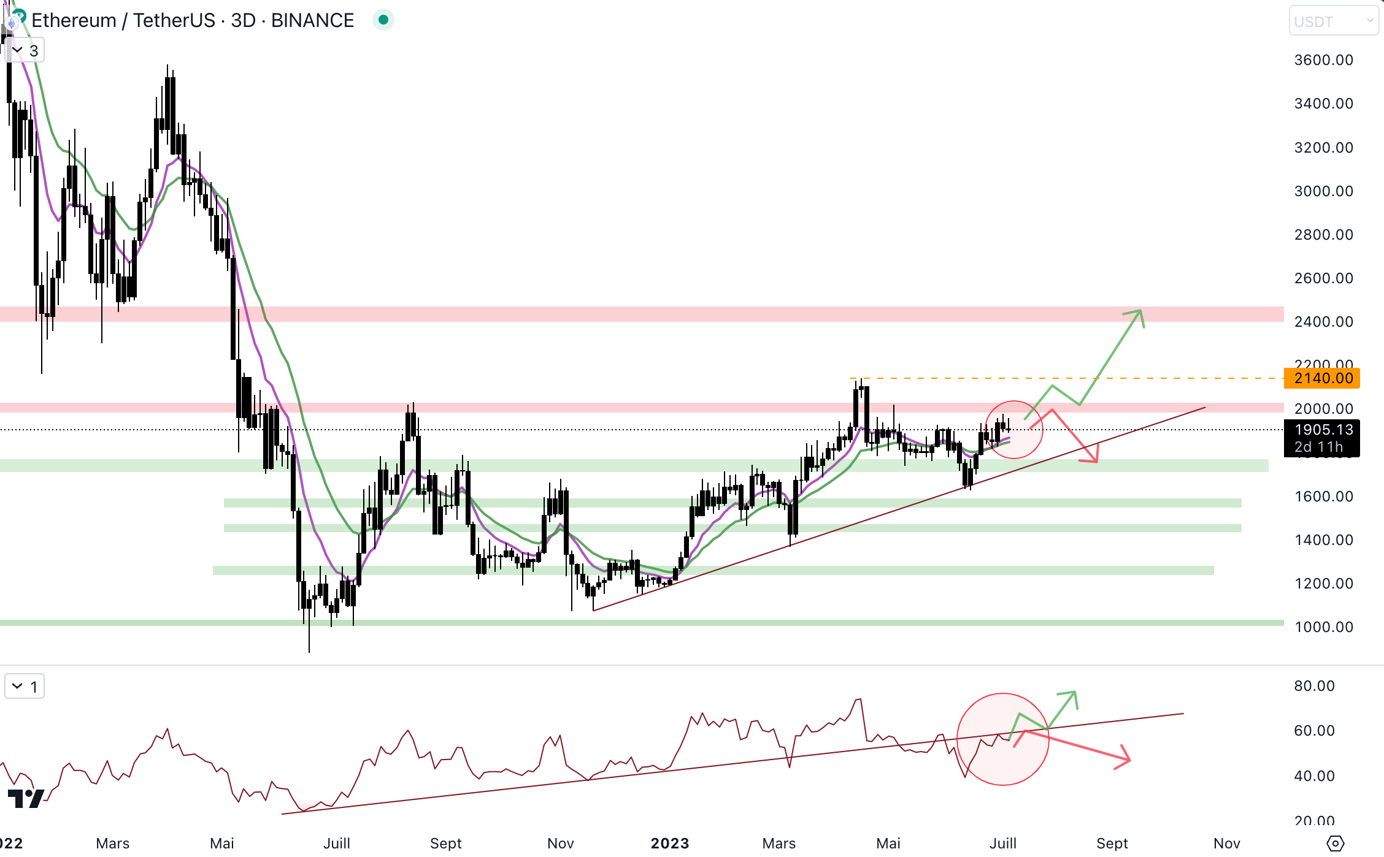This screenshot has width=1384, height=857.
Task: Open chart settings hexagon gear icon
Action: click(x=1335, y=844)
